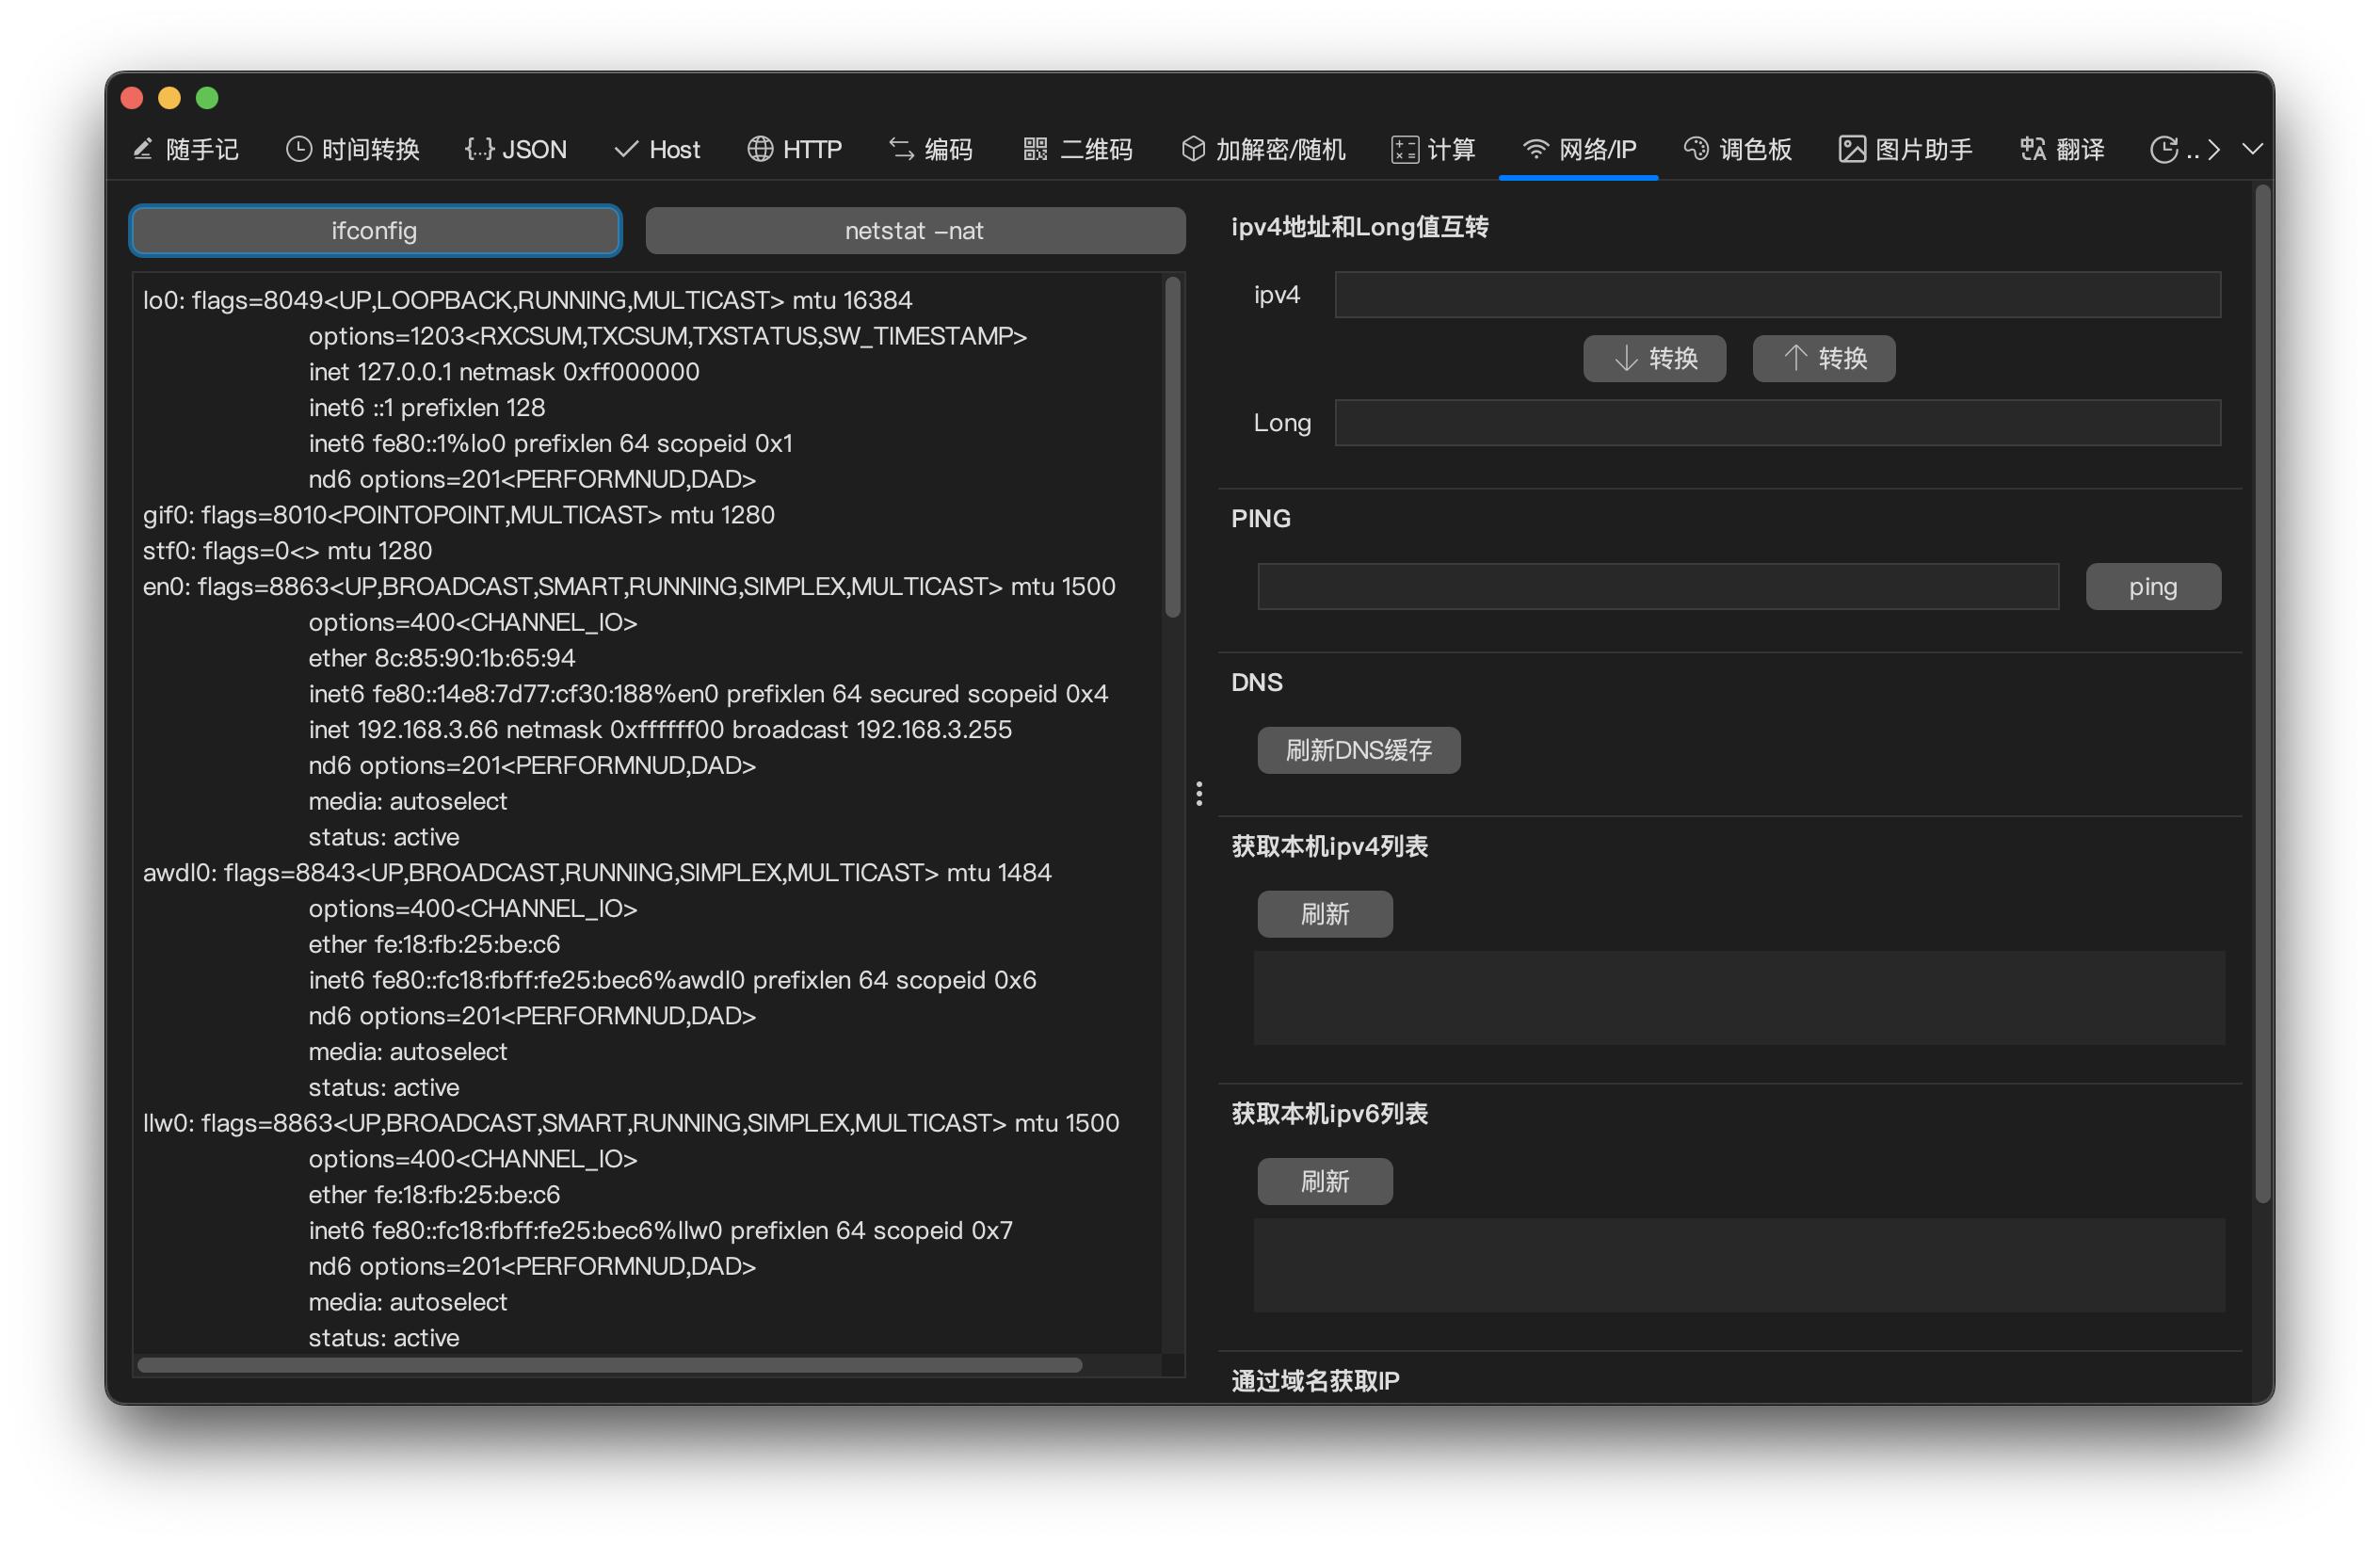
Task: Click the right arrow to show more tools
Action: click(x=2213, y=148)
